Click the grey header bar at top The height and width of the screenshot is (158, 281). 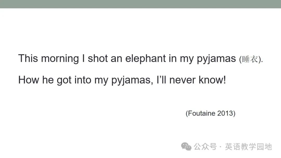click(x=140, y=4)
